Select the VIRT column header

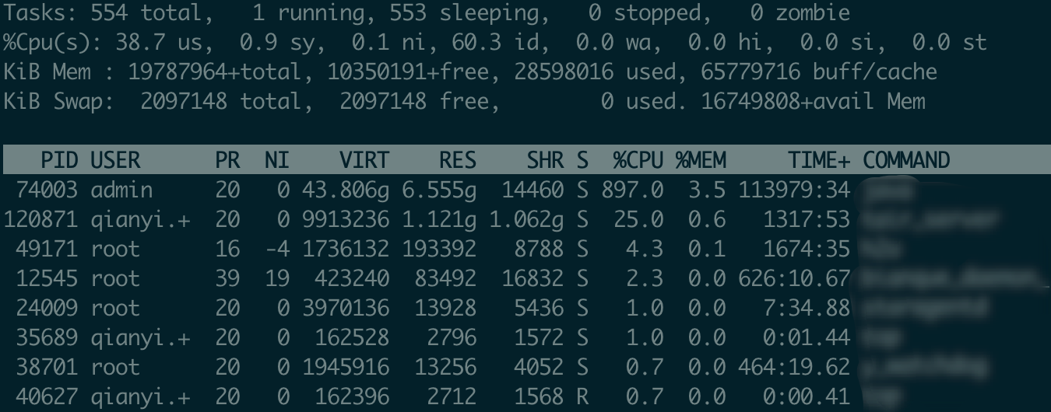click(x=364, y=161)
